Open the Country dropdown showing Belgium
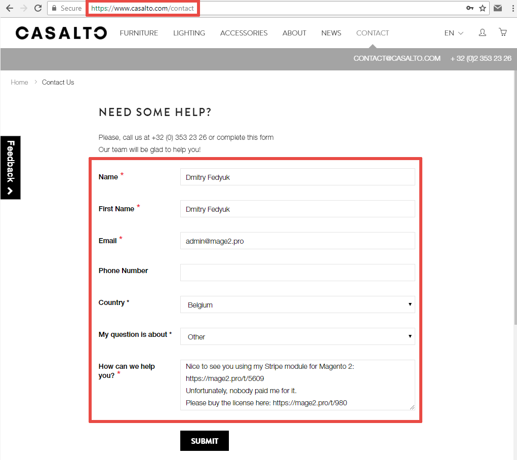This screenshot has width=517, height=460. click(297, 304)
